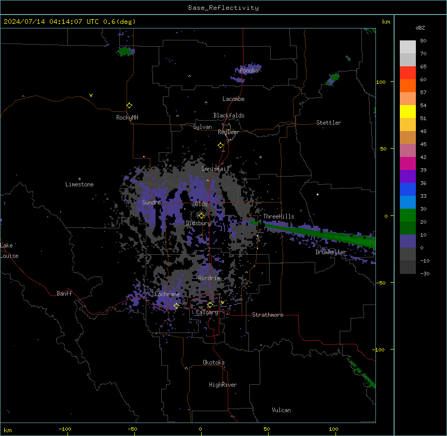The width and height of the screenshot is (447, 436).
Task: Click the Banff label
Action: (64, 294)
